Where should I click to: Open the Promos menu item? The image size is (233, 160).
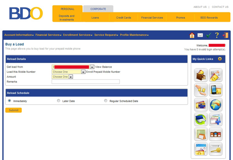pos(181,18)
